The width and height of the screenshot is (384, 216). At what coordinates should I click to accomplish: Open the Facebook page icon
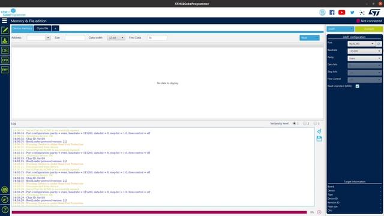tap(332, 12)
